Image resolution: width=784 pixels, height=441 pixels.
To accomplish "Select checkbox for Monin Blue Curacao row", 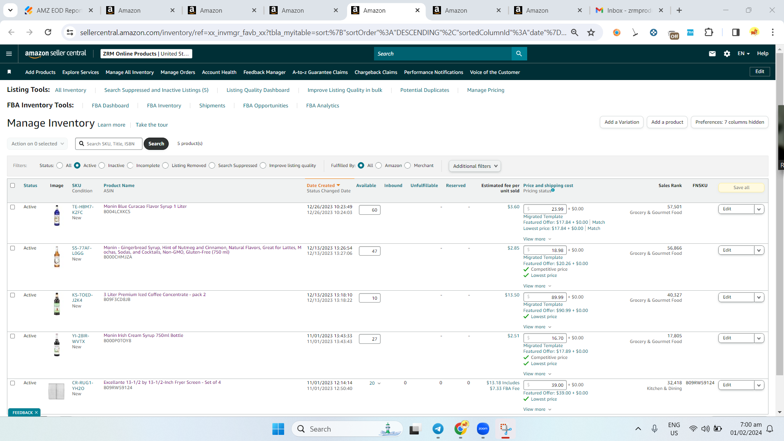I will (x=13, y=207).
